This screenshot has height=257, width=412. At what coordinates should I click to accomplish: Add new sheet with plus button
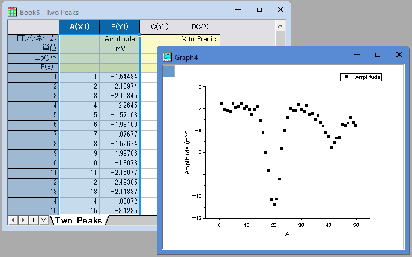point(34,220)
